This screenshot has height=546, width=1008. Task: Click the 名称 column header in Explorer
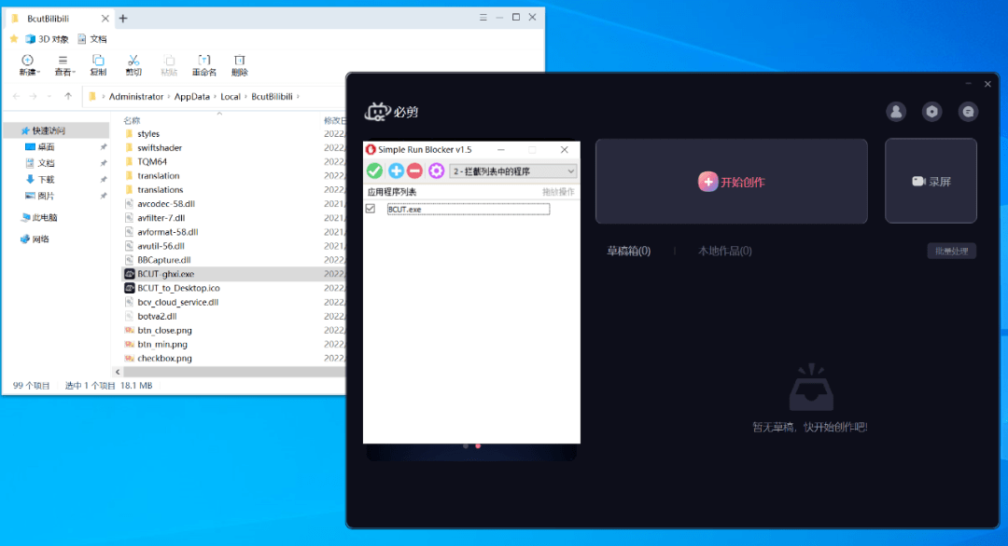(x=132, y=120)
